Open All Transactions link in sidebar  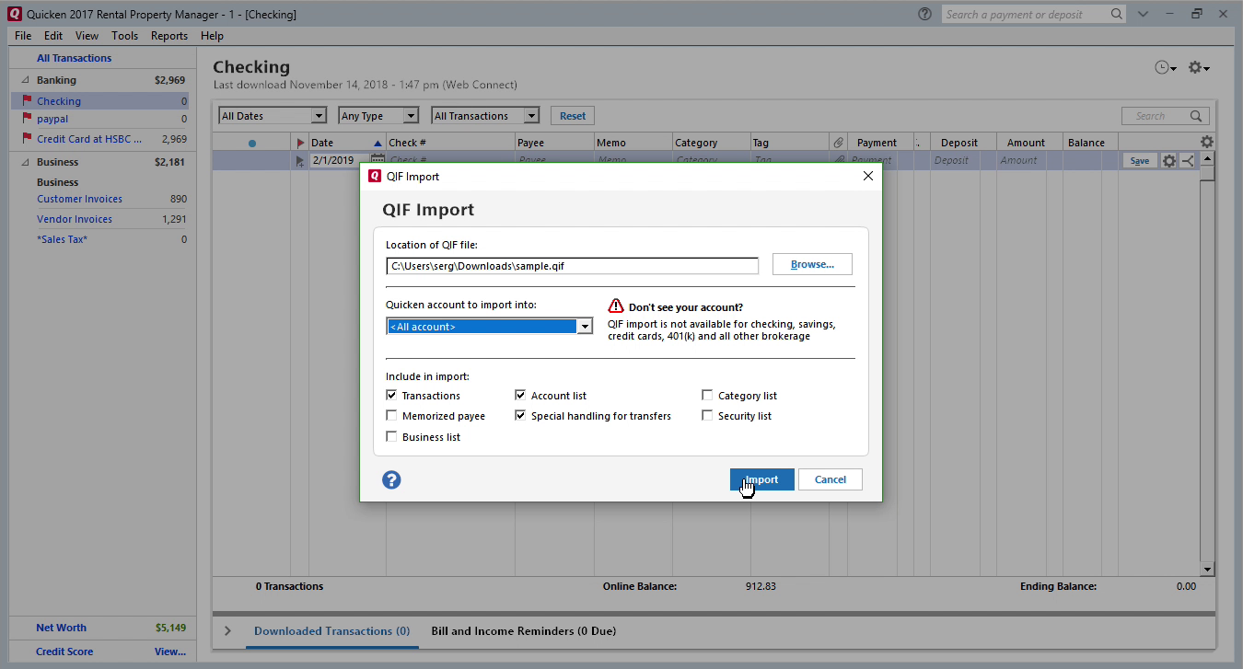click(74, 58)
